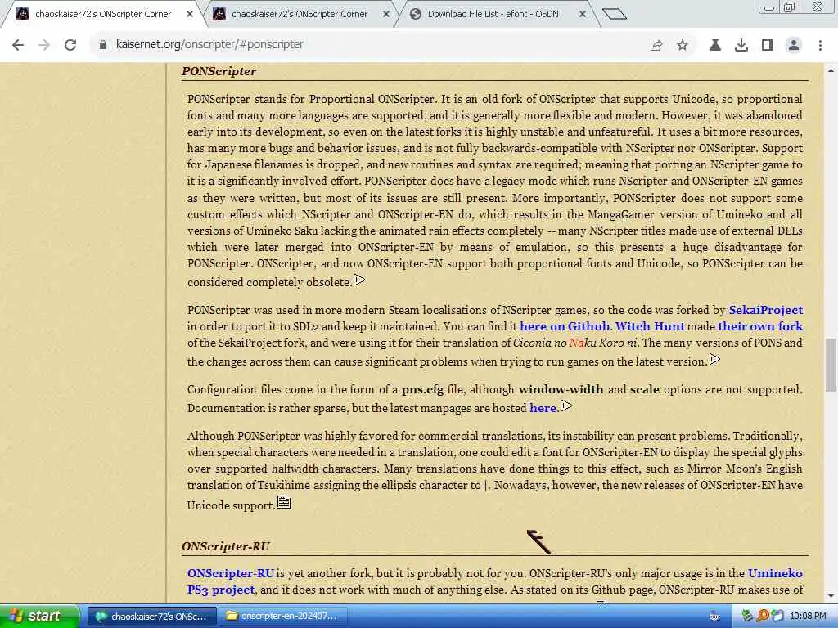Click bold 'scale' text
The width and height of the screenshot is (838, 628).
click(x=645, y=389)
